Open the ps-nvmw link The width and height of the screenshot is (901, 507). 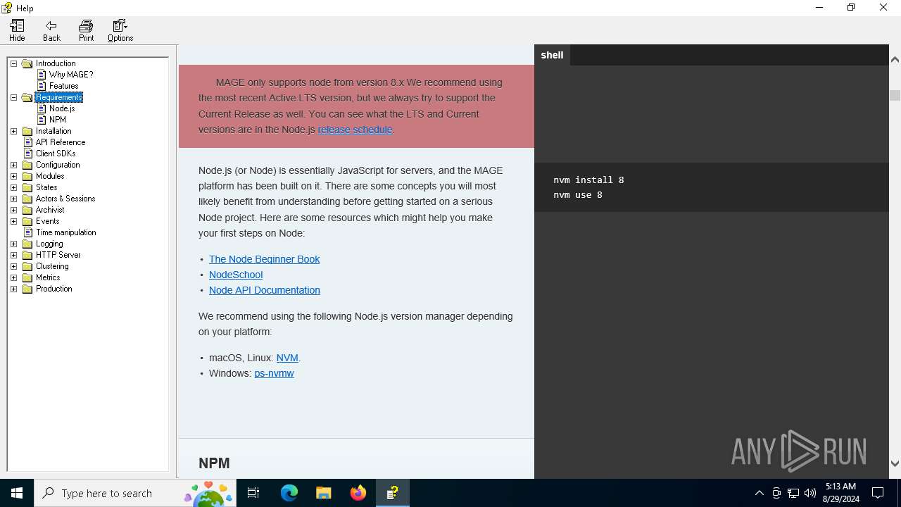[274, 373]
